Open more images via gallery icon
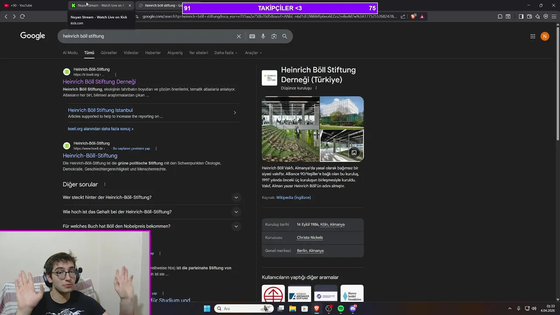This screenshot has height=315, width=560. pyautogui.click(x=354, y=153)
